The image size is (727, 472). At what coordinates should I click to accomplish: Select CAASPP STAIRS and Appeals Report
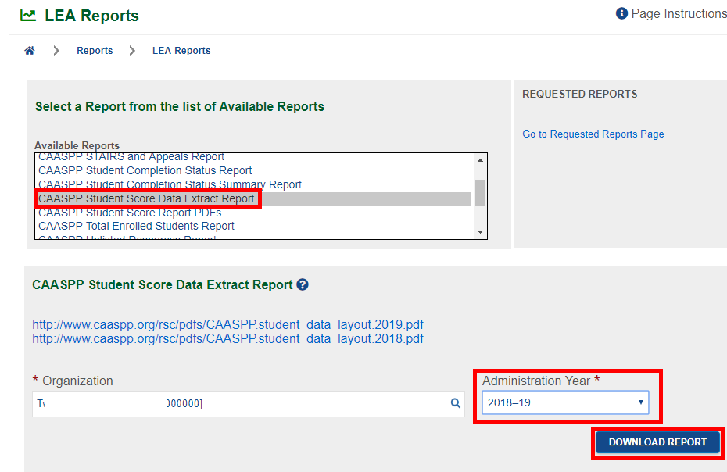131,157
